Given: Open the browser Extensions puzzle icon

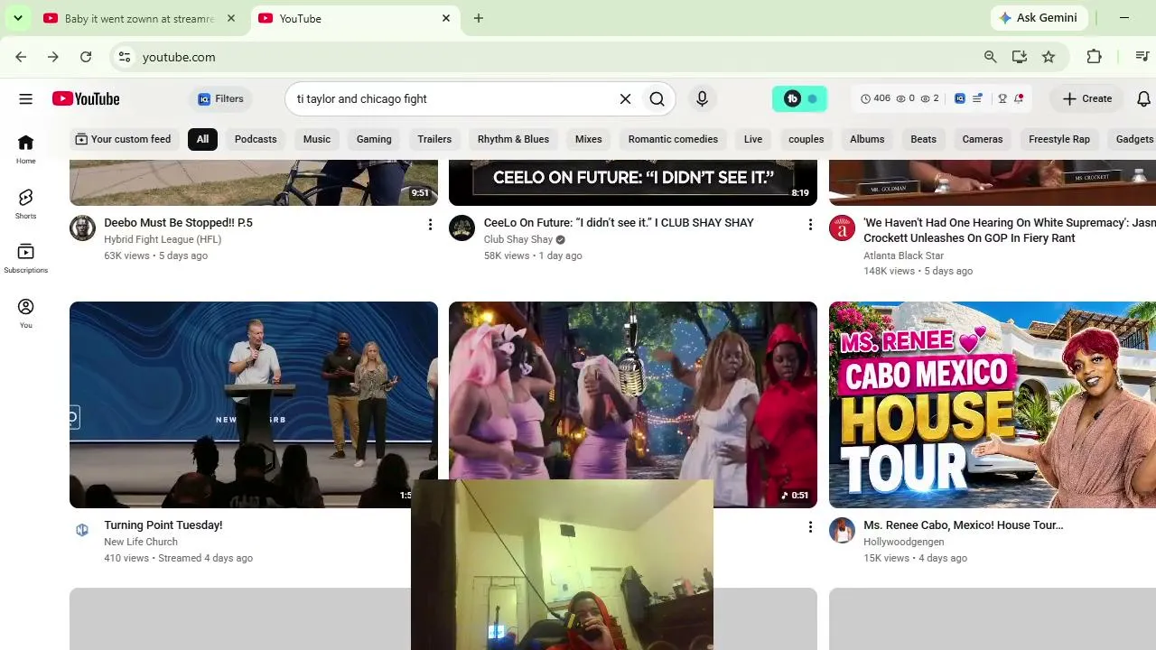Looking at the screenshot, I should tap(1094, 57).
